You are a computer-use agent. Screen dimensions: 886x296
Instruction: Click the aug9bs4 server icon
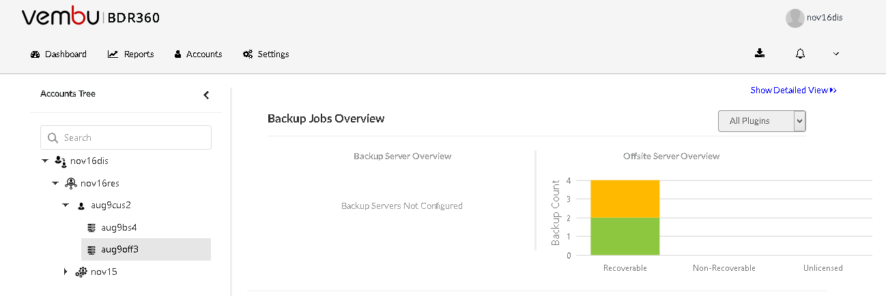pyautogui.click(x=91, y=227)
